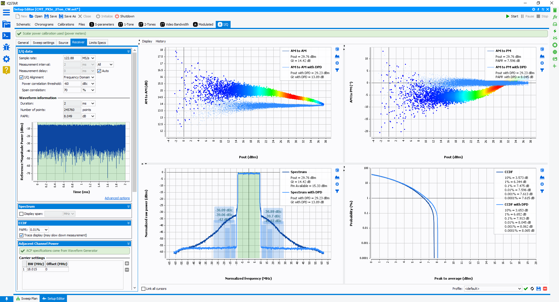Toggle the I/Q Alignment checkbox

[x=21, y=77]
